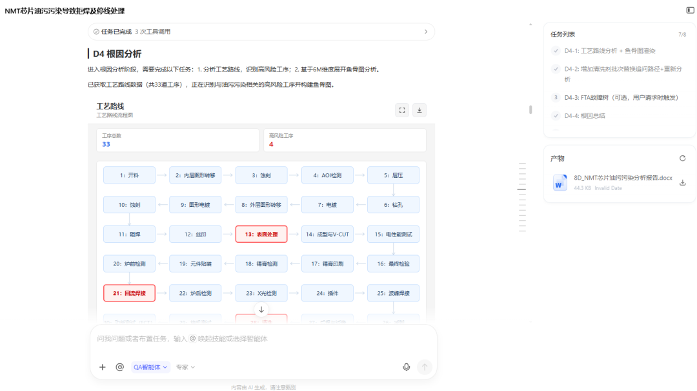Click the chat message input field
697x391 pixels.
tap(262, 339)
